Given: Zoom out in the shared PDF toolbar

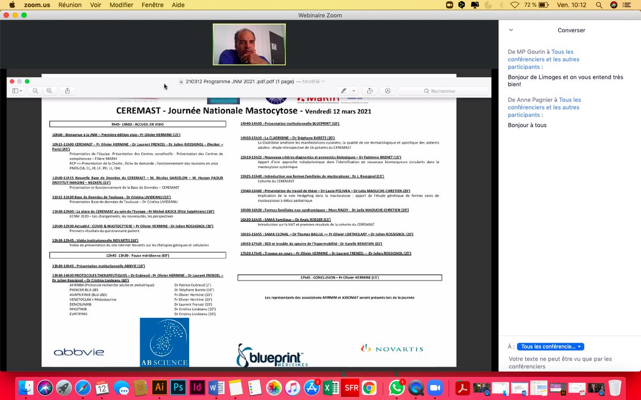Looking at the screenshot, I should [x=35, y=91].
